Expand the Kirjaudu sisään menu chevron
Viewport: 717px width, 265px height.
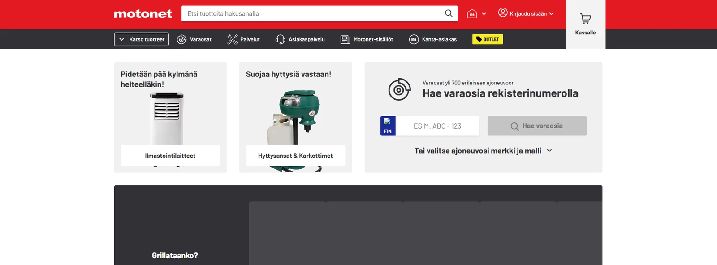551,14
